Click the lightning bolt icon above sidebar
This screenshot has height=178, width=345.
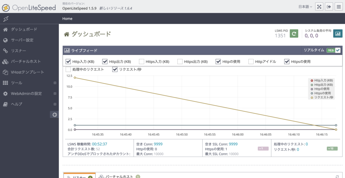coord(5,18)
